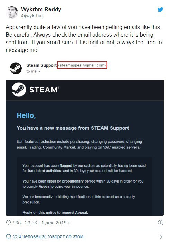
Task: Click the 935 likes count
Action: pyautogui.click(x=17, y=223)
